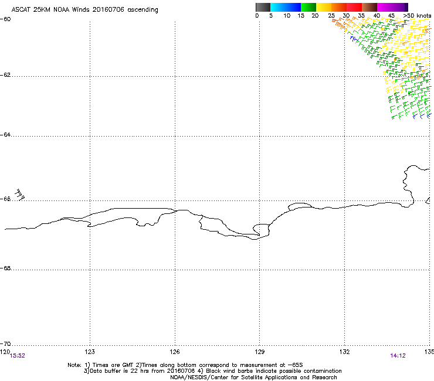Click the '-70' latitude label
The height and width of the screenshot is (381, 434).
point(5,344)
